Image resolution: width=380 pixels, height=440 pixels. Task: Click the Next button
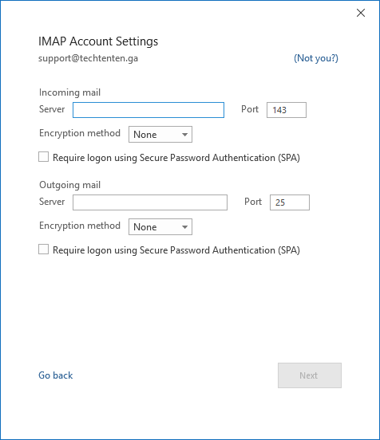pos(310,375)
